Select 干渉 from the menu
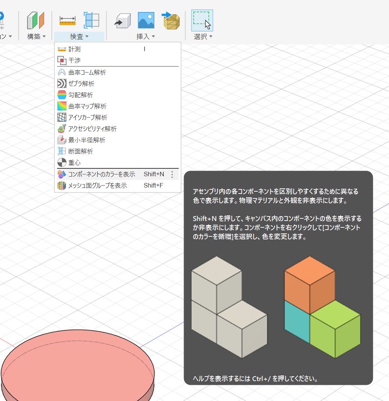This screenshot has width=389, height=401. (118, 61)
